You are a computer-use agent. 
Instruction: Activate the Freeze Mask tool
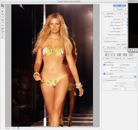pyautogui.click(x=2, y=29)
